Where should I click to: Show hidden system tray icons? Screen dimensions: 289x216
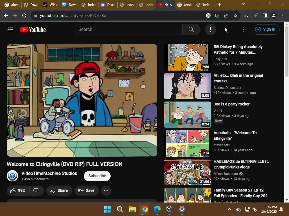pos(229,209)
